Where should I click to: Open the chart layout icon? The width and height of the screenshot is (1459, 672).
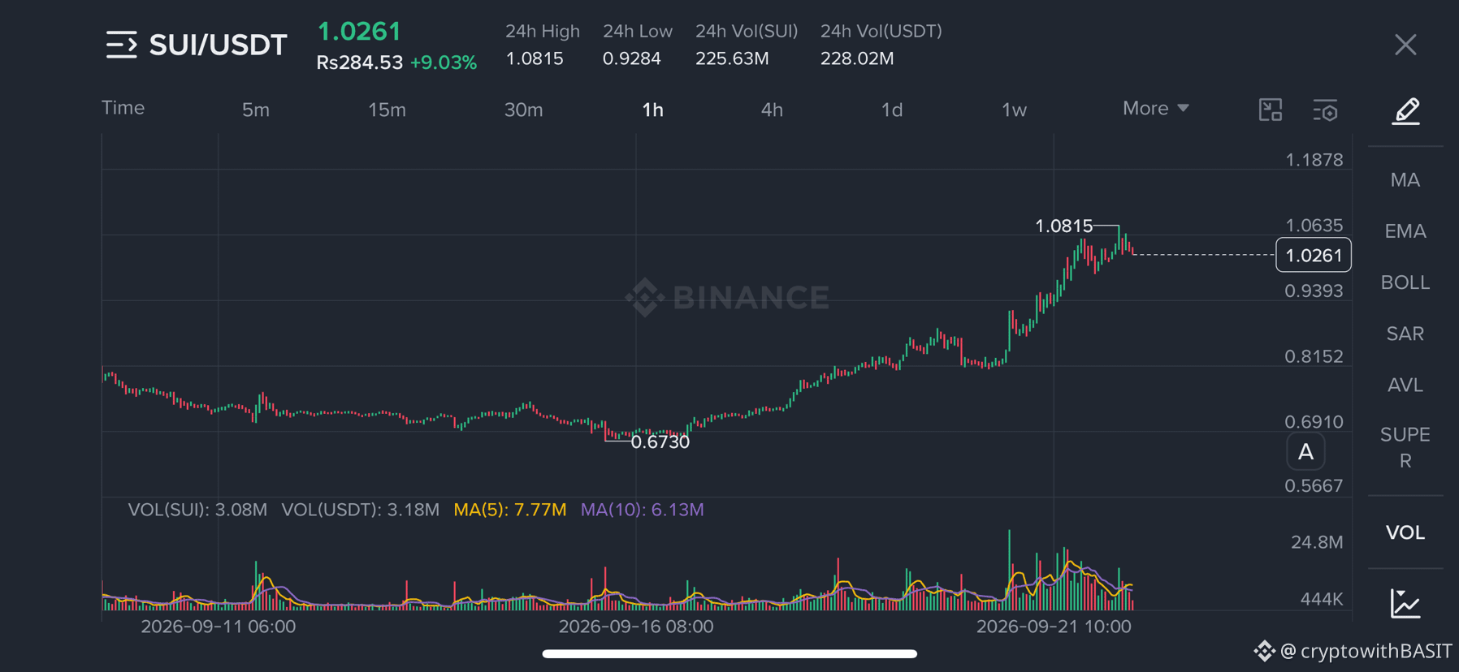(x=1271, y=110)
